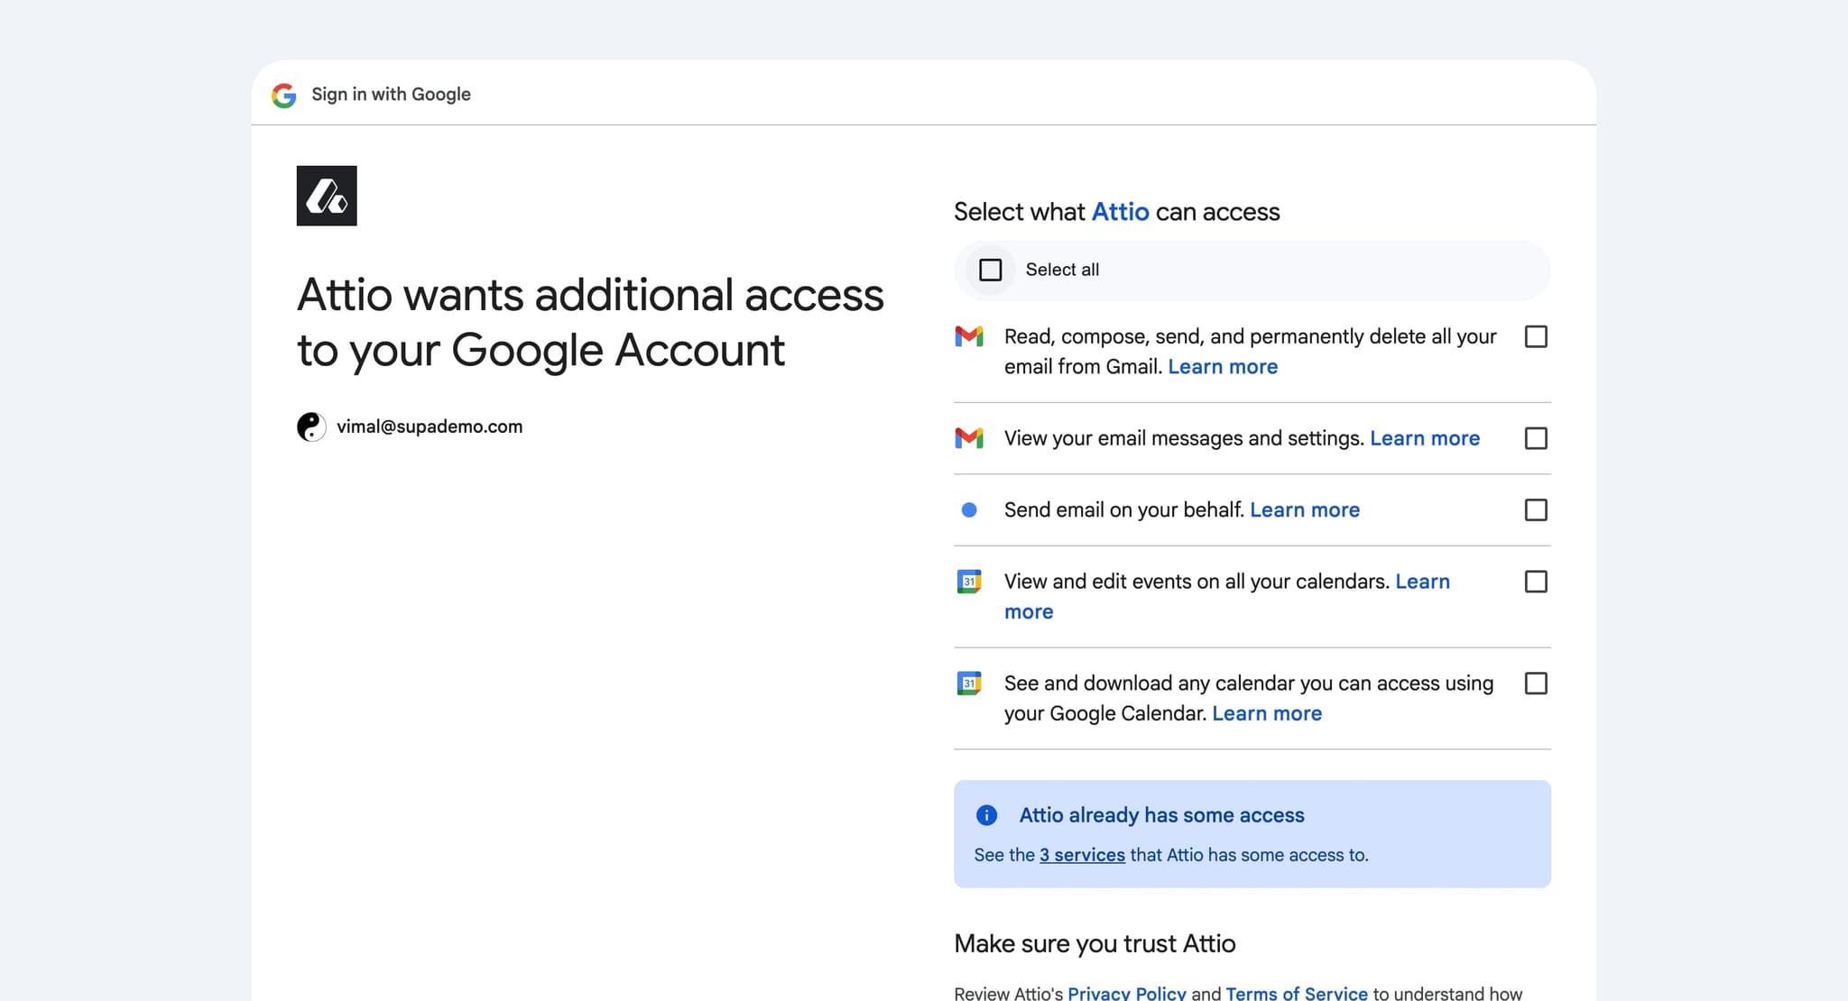1848x1001 pixels.
Task: Click the Gmail icon beside view email permission
Action: 969,438
